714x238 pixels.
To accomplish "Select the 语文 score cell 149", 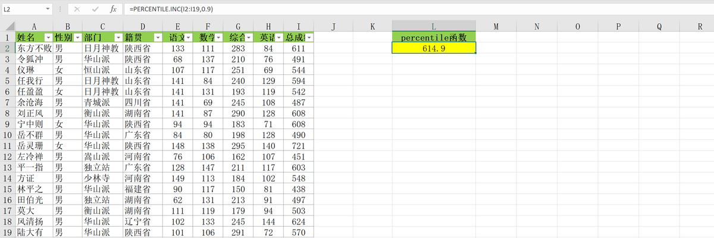I will (x=178, y=178).
